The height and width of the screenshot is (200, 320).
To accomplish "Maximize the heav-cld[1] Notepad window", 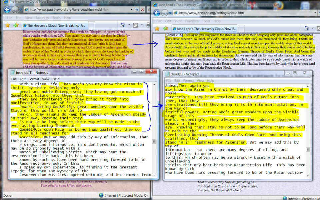I will [141, 71].
